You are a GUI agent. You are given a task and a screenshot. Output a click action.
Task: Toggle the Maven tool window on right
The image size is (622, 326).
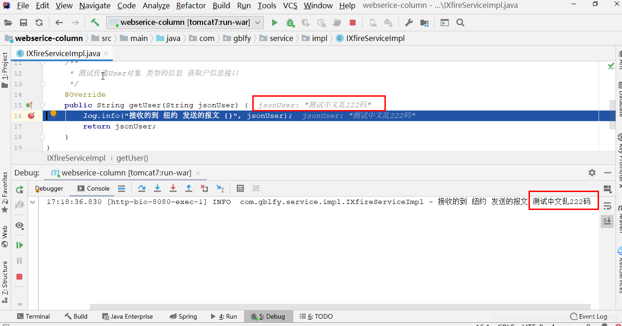pos(619,219)
